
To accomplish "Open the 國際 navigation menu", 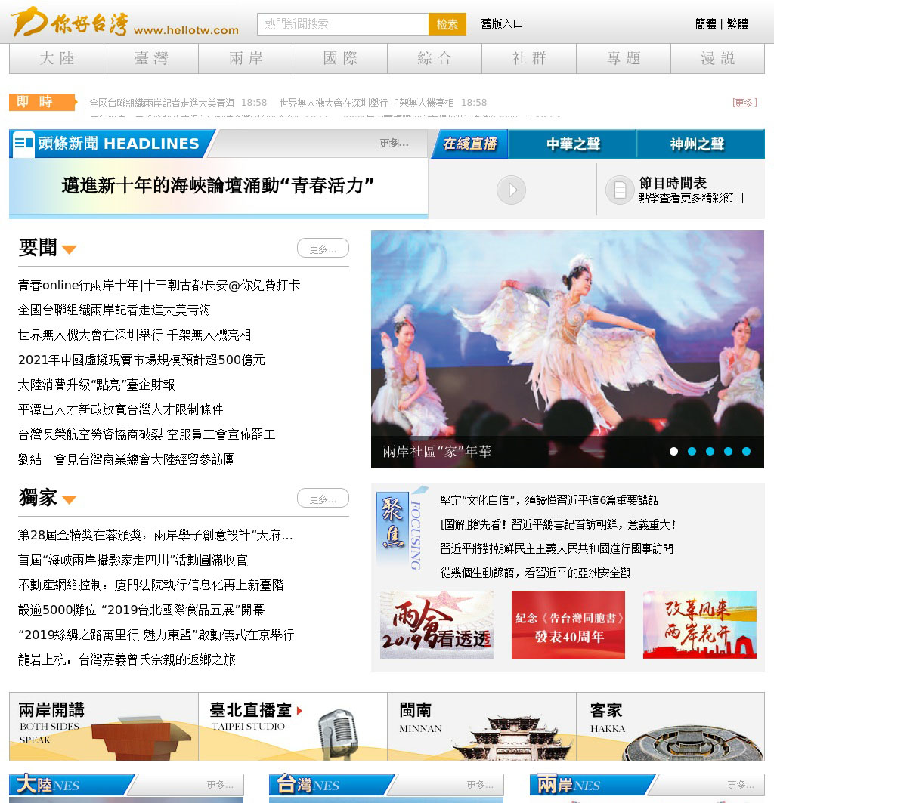I will 340,58.
